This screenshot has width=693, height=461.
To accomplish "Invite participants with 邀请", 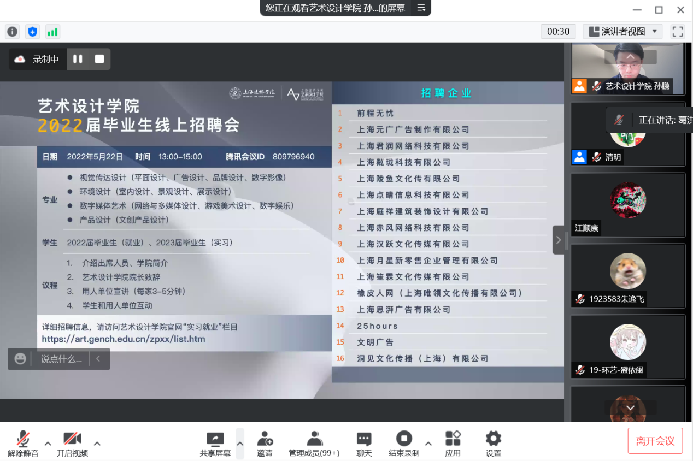I will [265, 444].
